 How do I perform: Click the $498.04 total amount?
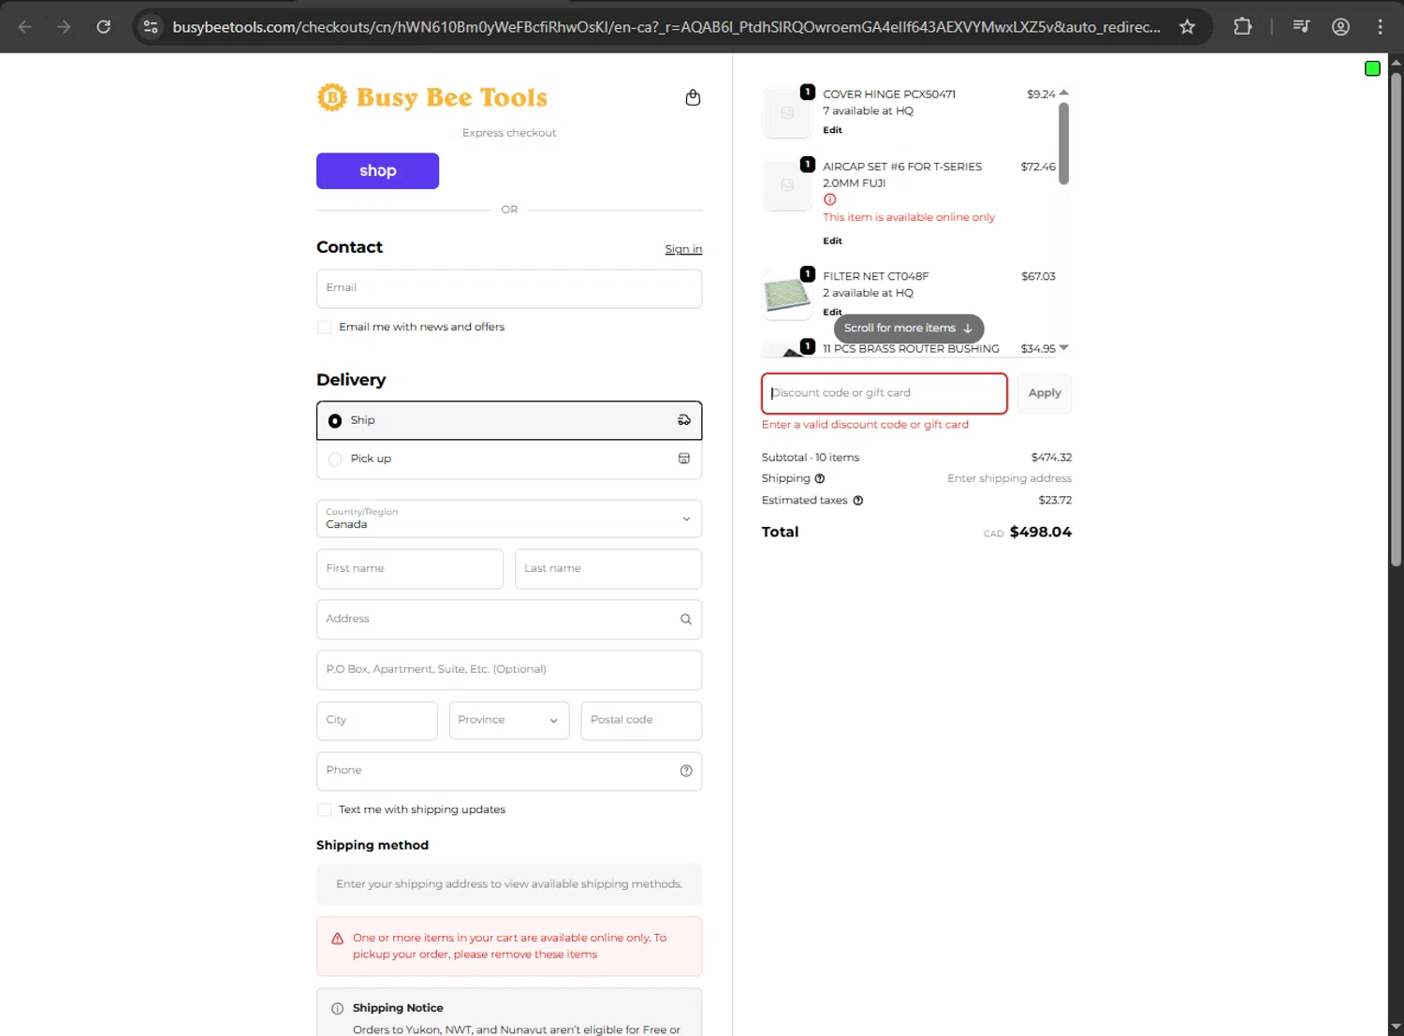1041,532
